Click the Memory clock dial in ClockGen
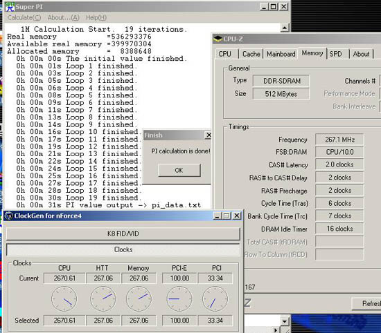381x333 pixels. click(x=139, y=299)
